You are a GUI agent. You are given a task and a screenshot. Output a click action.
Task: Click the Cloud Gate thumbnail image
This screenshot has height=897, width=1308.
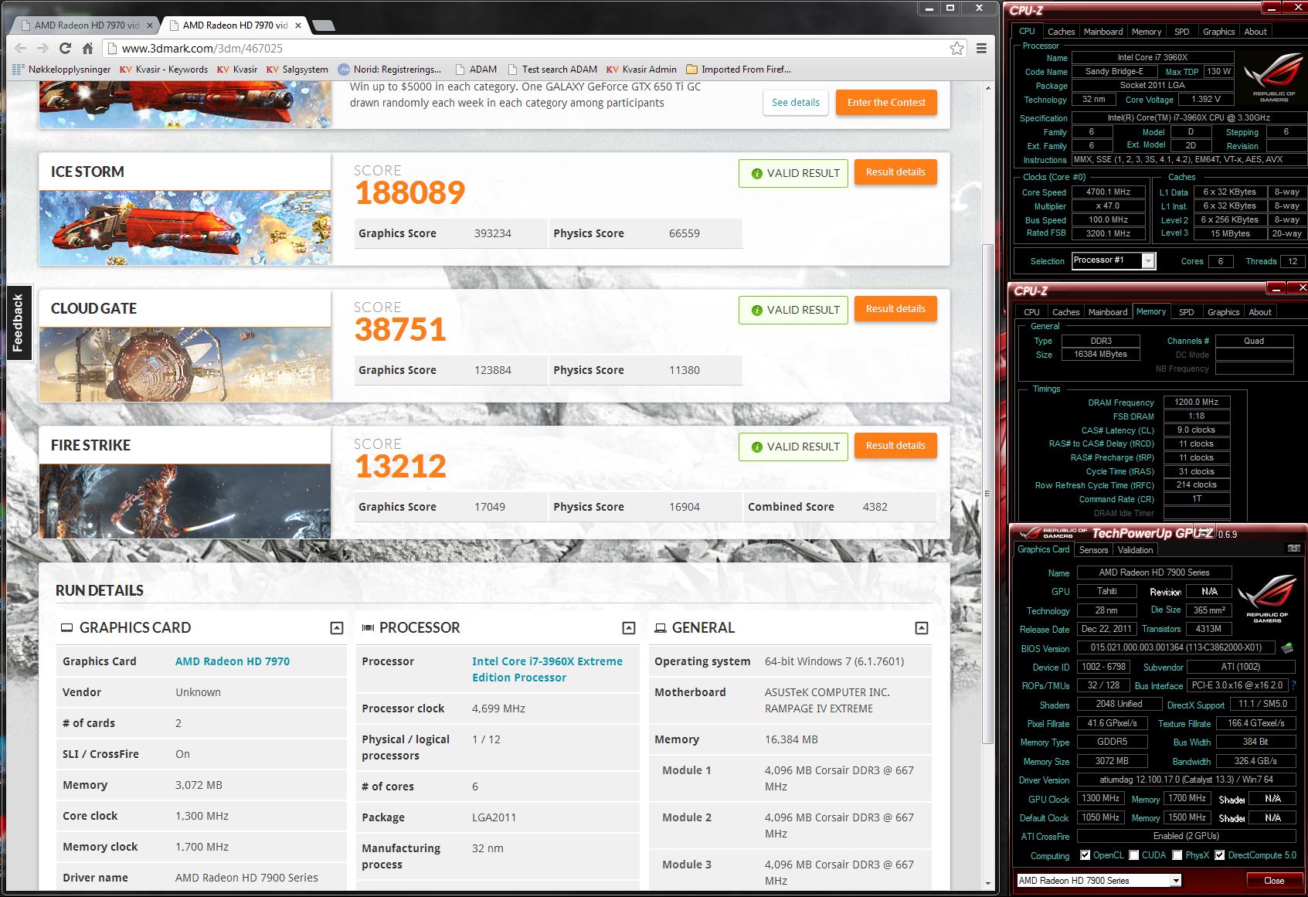pyautogui.click(x=185, y=365)
